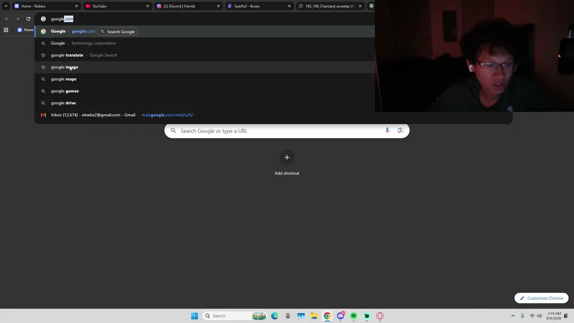Click the plus Add shortcut button
This screenshot has width=574, height=323.
pyautogui.click(x=287, y=157)
